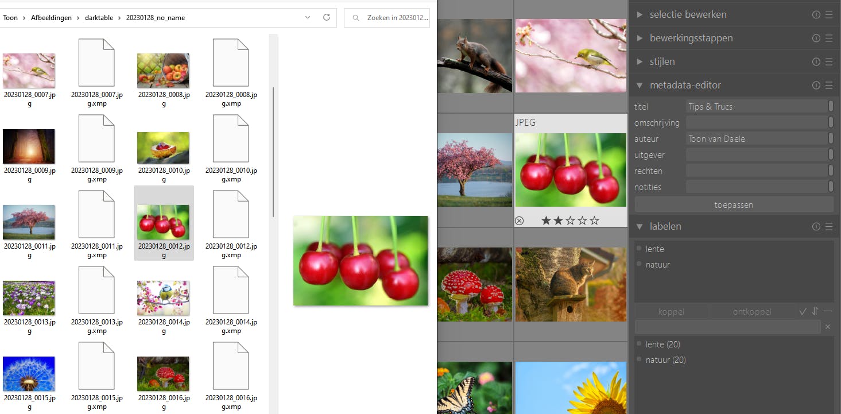Select the sunflower thumbnail in darktable
Viewport: 841px width, 414px height.
coord(571,388)
